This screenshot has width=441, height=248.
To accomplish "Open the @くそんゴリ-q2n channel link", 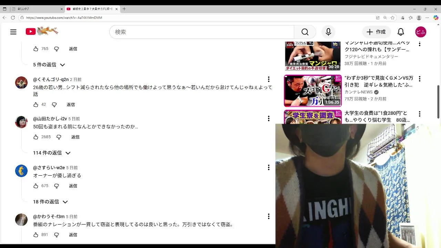I will point(51,80).
